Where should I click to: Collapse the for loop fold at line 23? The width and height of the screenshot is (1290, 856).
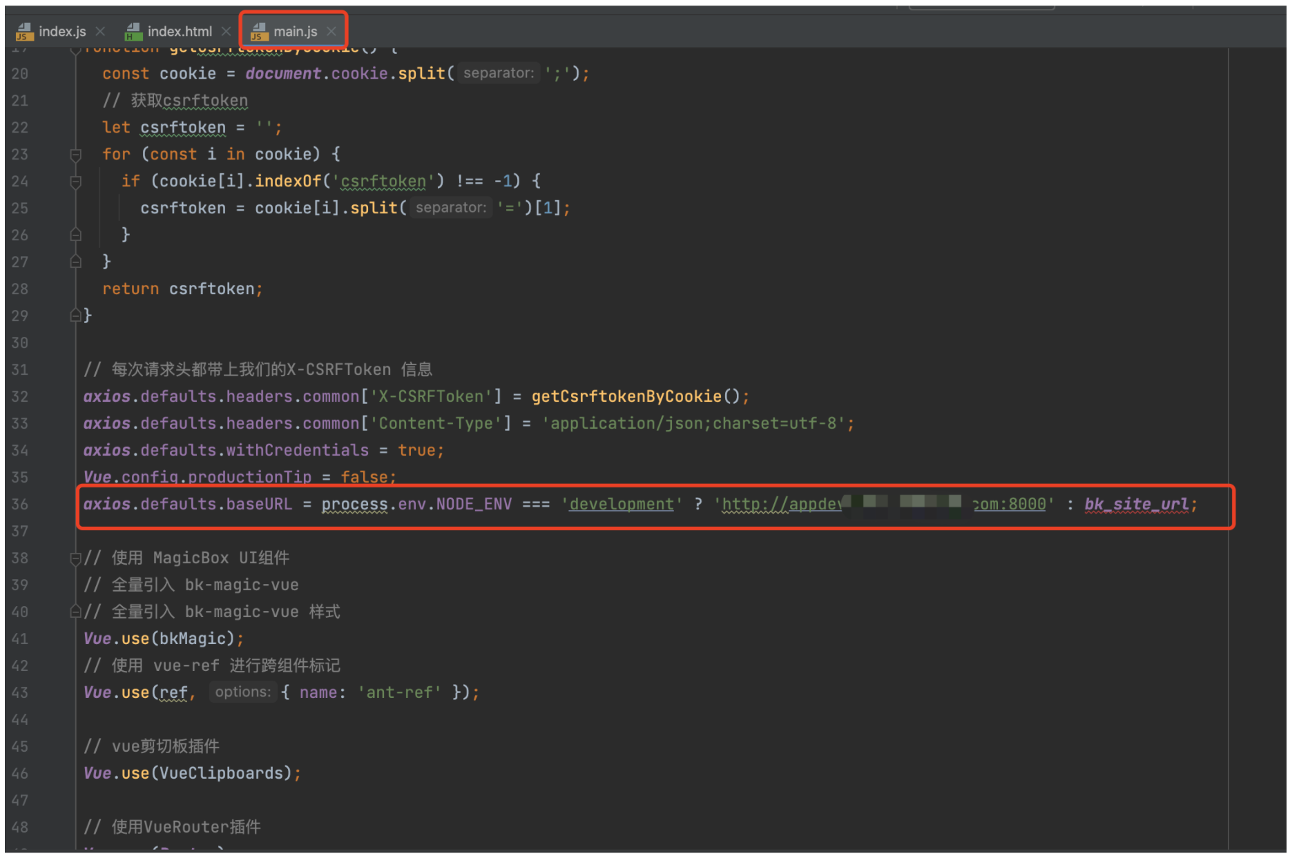(76, 155)
